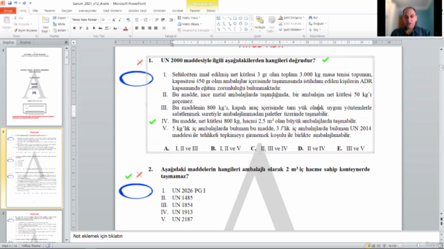Zoom out with the minus button
This screenshot has height=249, width=444.
point(400,246)
